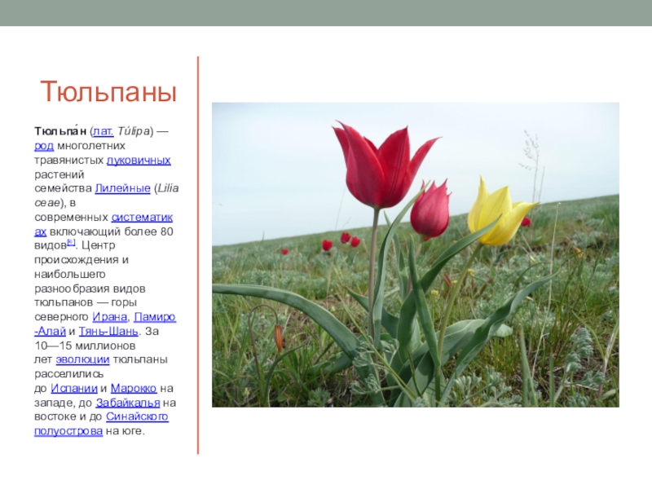Select the slide title "Тюльпаны"

tap(108, 92)
